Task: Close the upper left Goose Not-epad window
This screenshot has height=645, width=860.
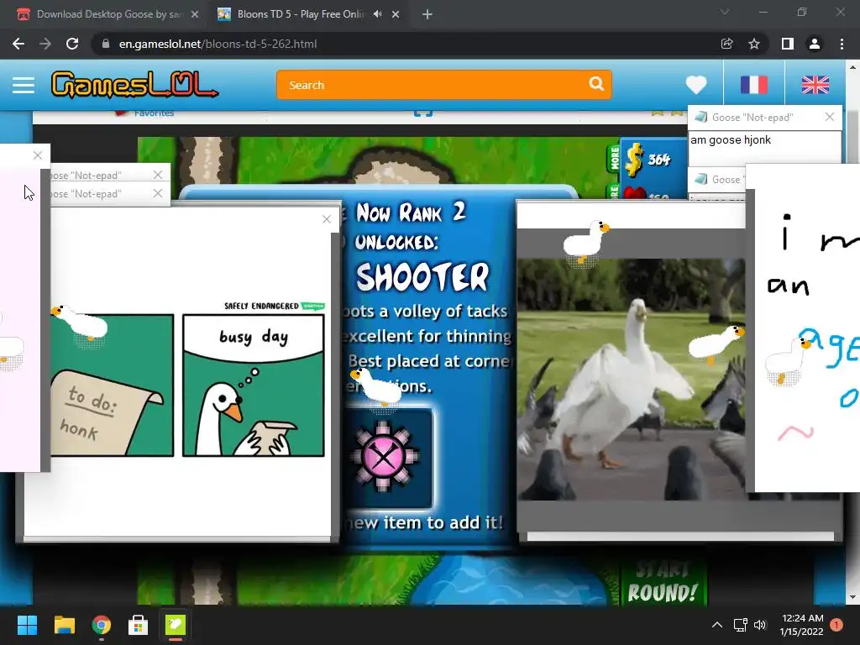Action: [x=158, y=175]
